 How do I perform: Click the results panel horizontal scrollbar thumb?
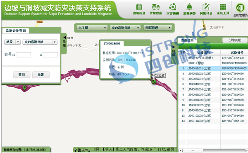[x=193, y=151]
